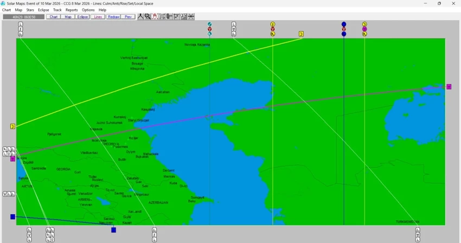Click the topmost teal globe marker above map
461x243 pixels.
tap(210, 24)
